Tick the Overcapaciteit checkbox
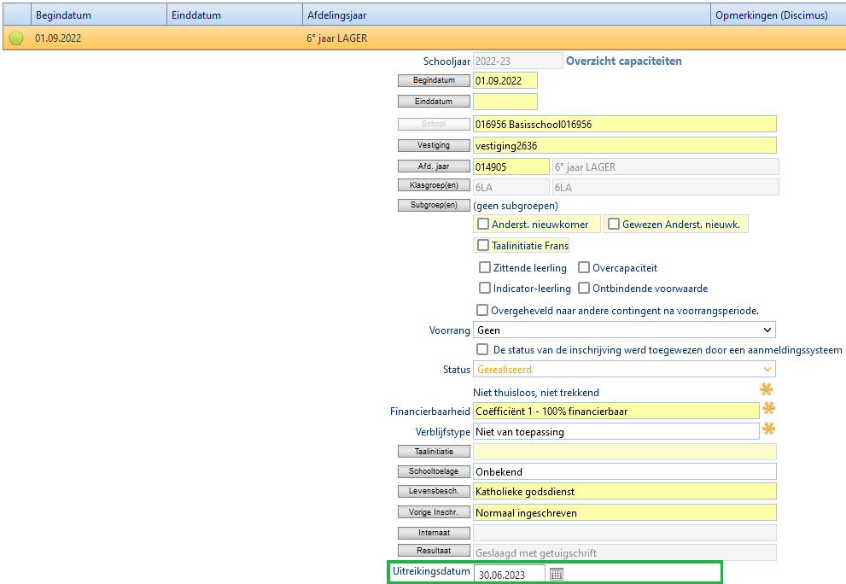 [x=584, y=268]
